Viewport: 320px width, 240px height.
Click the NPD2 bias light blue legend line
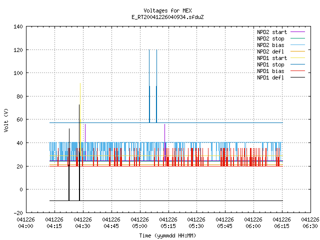tap(297, 45)
